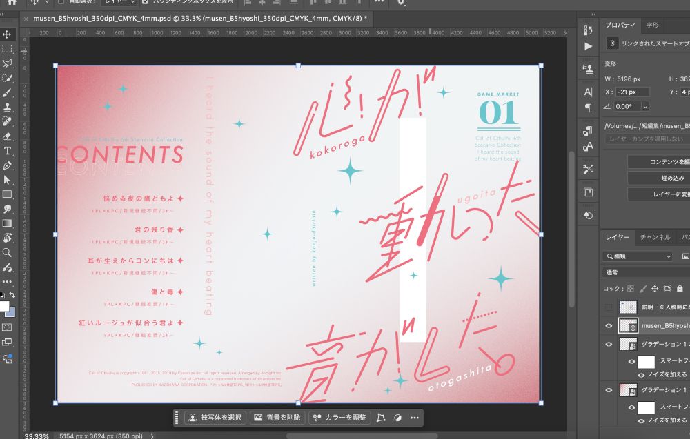
Task: Hide the グラデーション 1 copy layer
Action: (609, 344)
